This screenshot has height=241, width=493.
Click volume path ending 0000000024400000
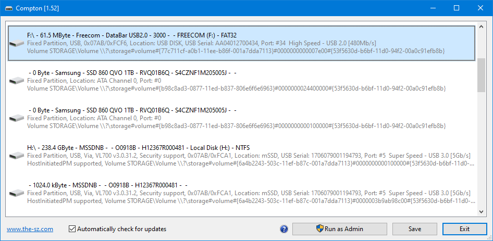coord(237,88)
